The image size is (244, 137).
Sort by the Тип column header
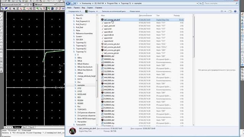tap(158, 16)
